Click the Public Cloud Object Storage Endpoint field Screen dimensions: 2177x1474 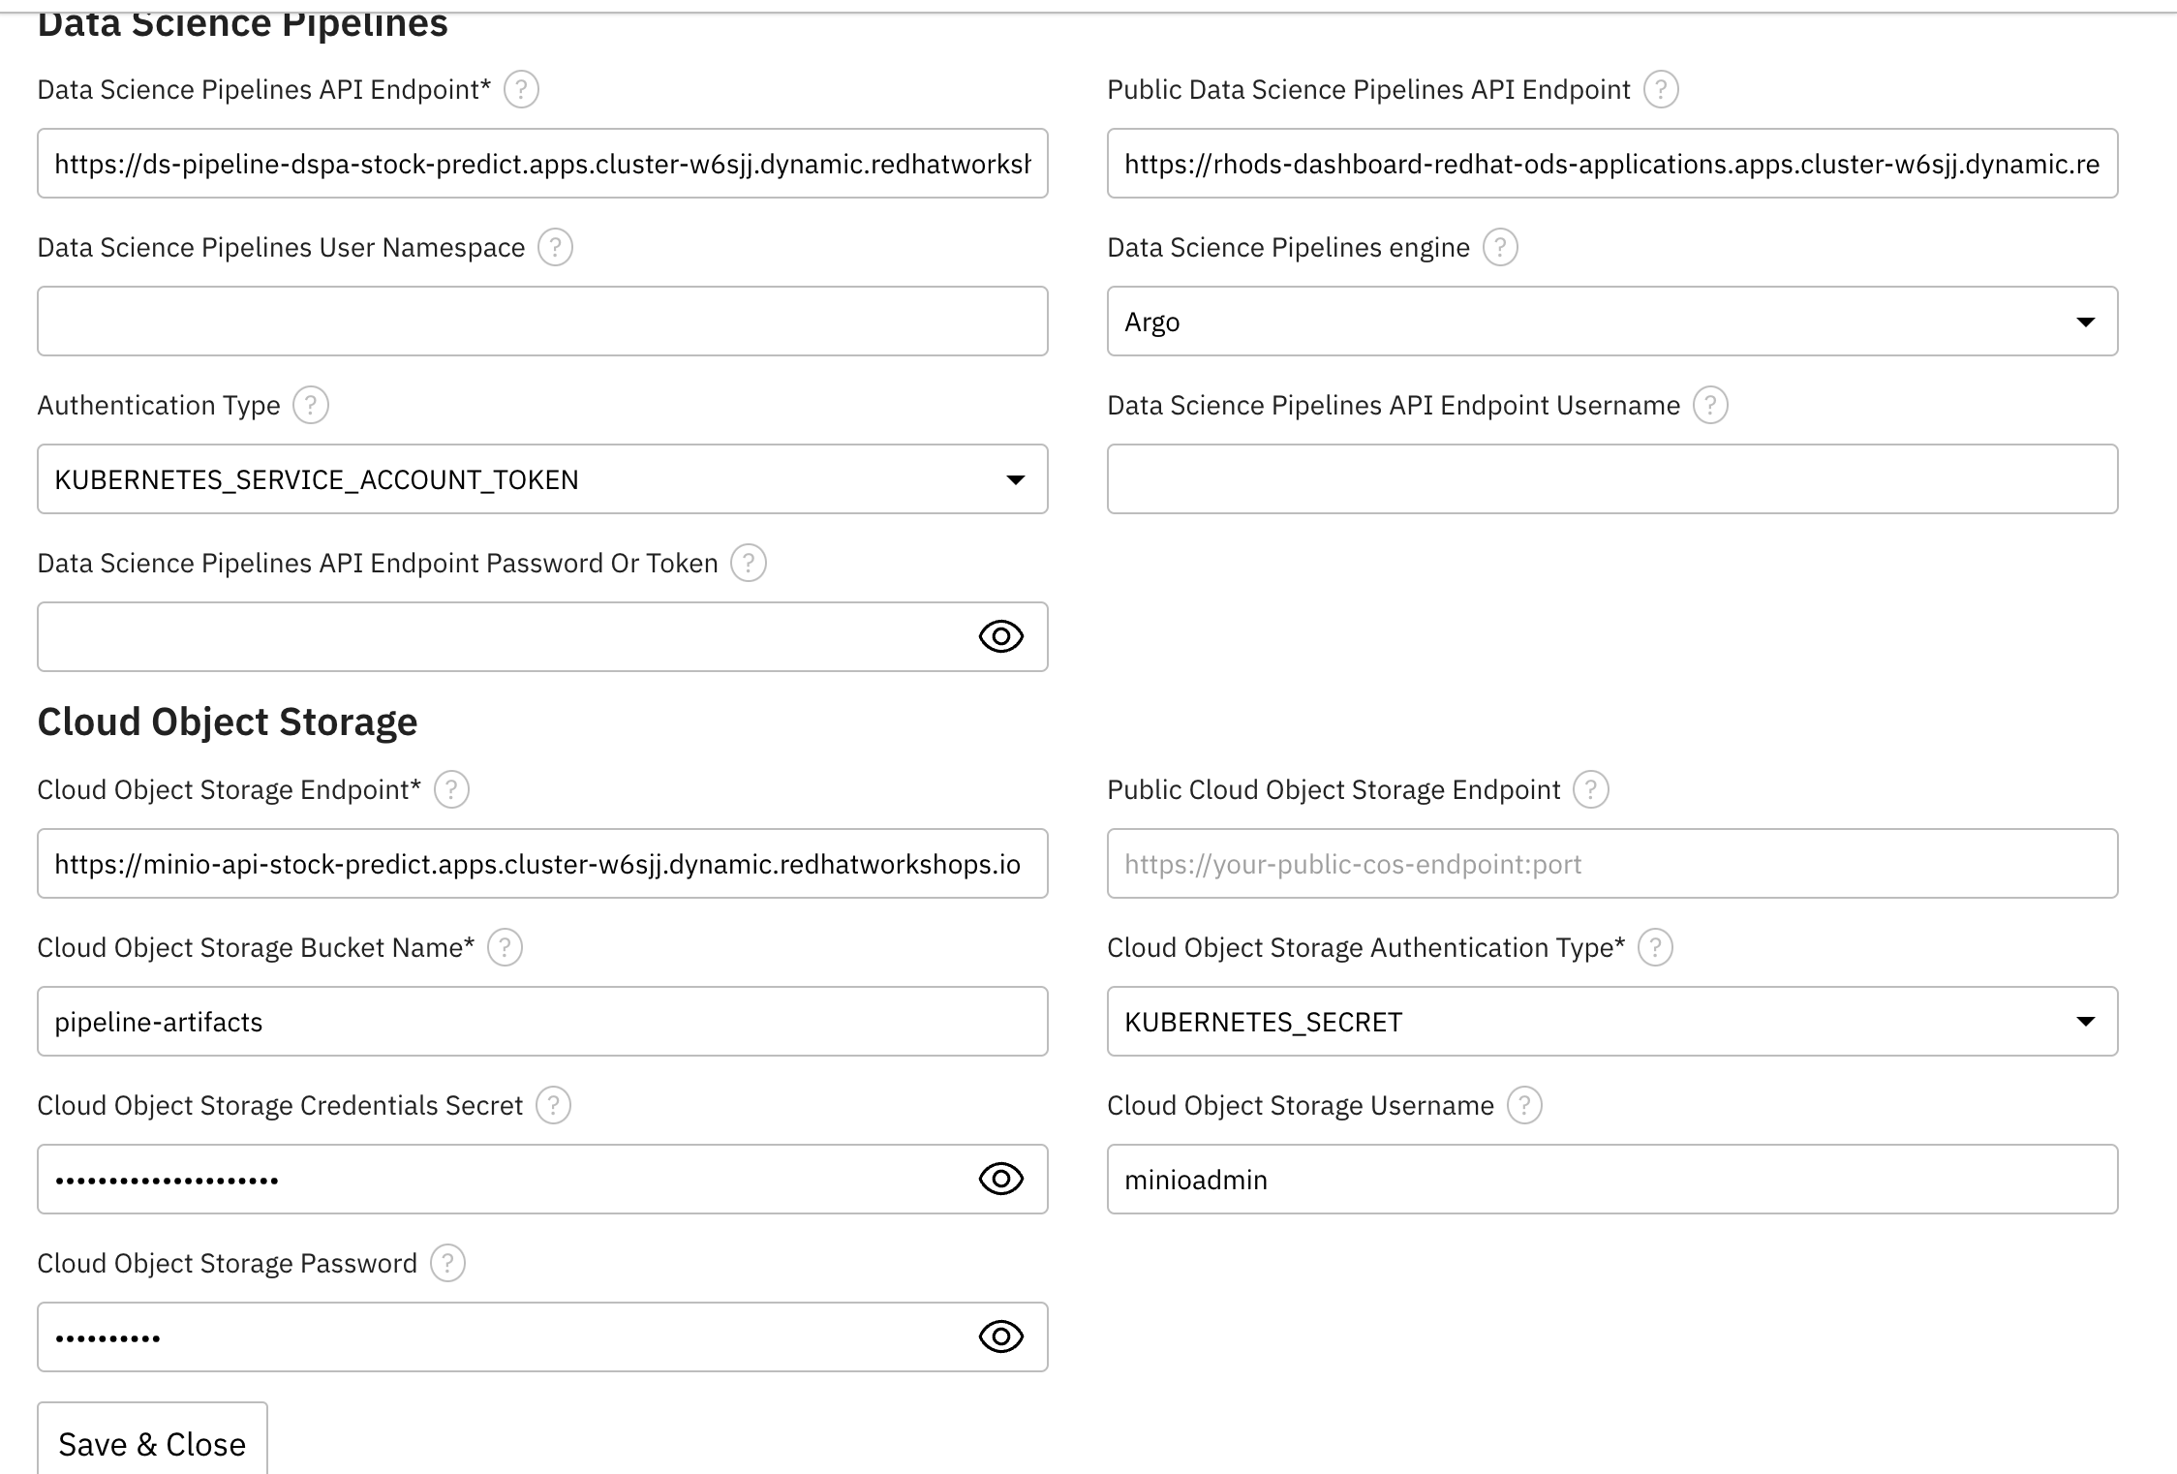[1611, 864]
